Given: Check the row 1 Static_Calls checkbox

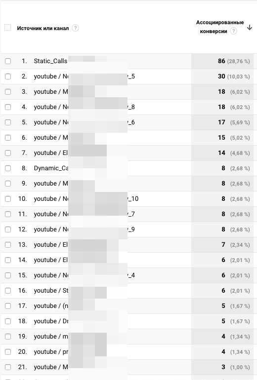Looking at the screenshot, I should point(8,61).
